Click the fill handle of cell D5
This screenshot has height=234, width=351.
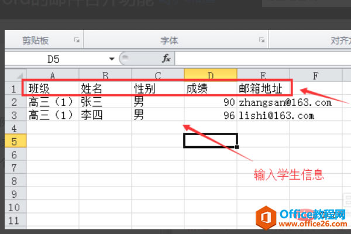pyautogui.click(x=237, y=147)
